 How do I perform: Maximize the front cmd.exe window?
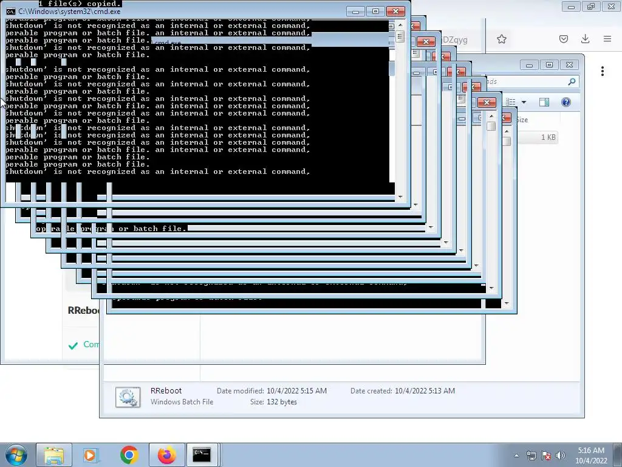pos(375,12)
